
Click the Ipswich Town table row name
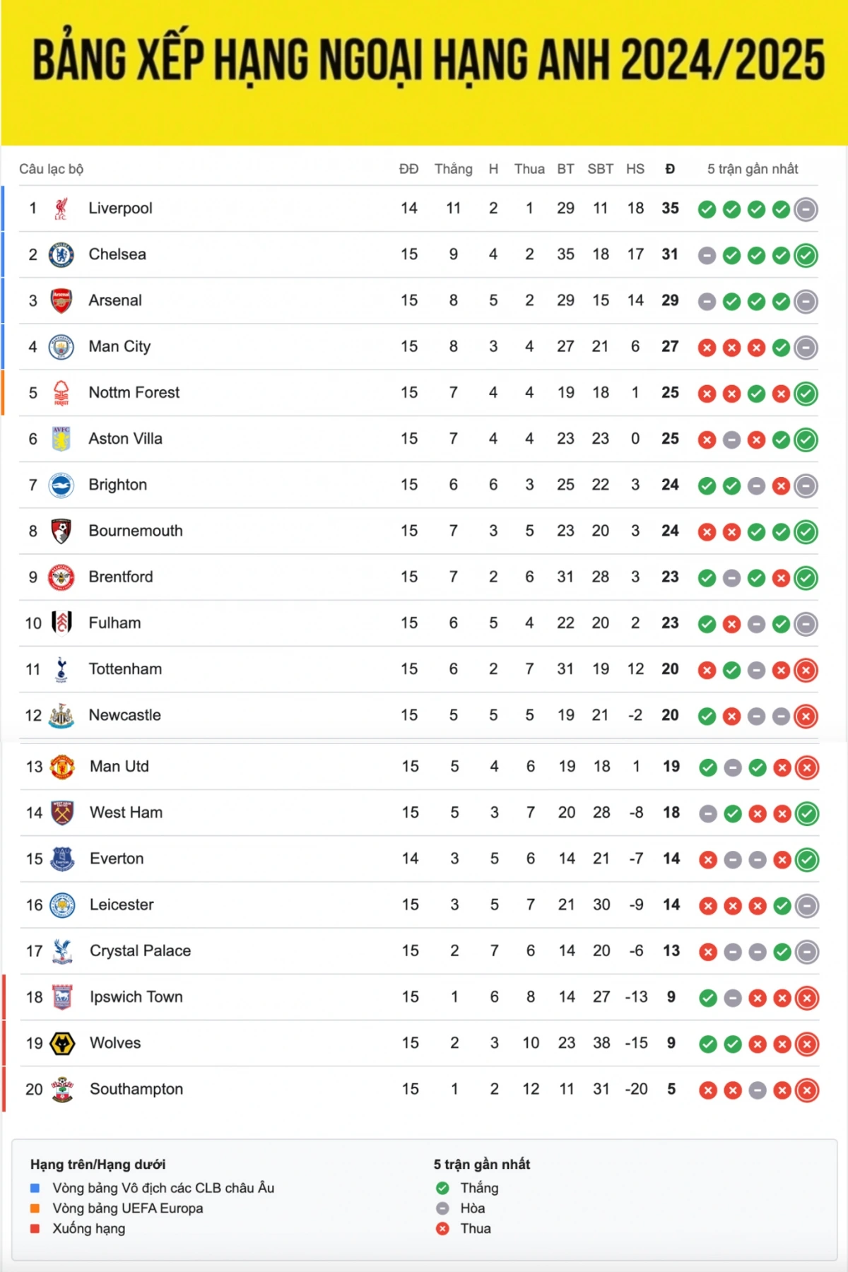point(136,996)
